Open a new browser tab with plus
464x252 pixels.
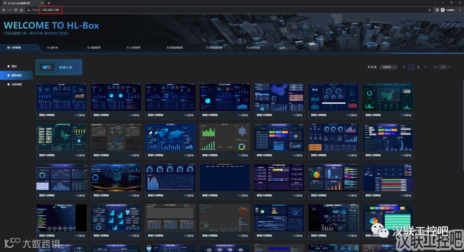(x=49, y=3)
